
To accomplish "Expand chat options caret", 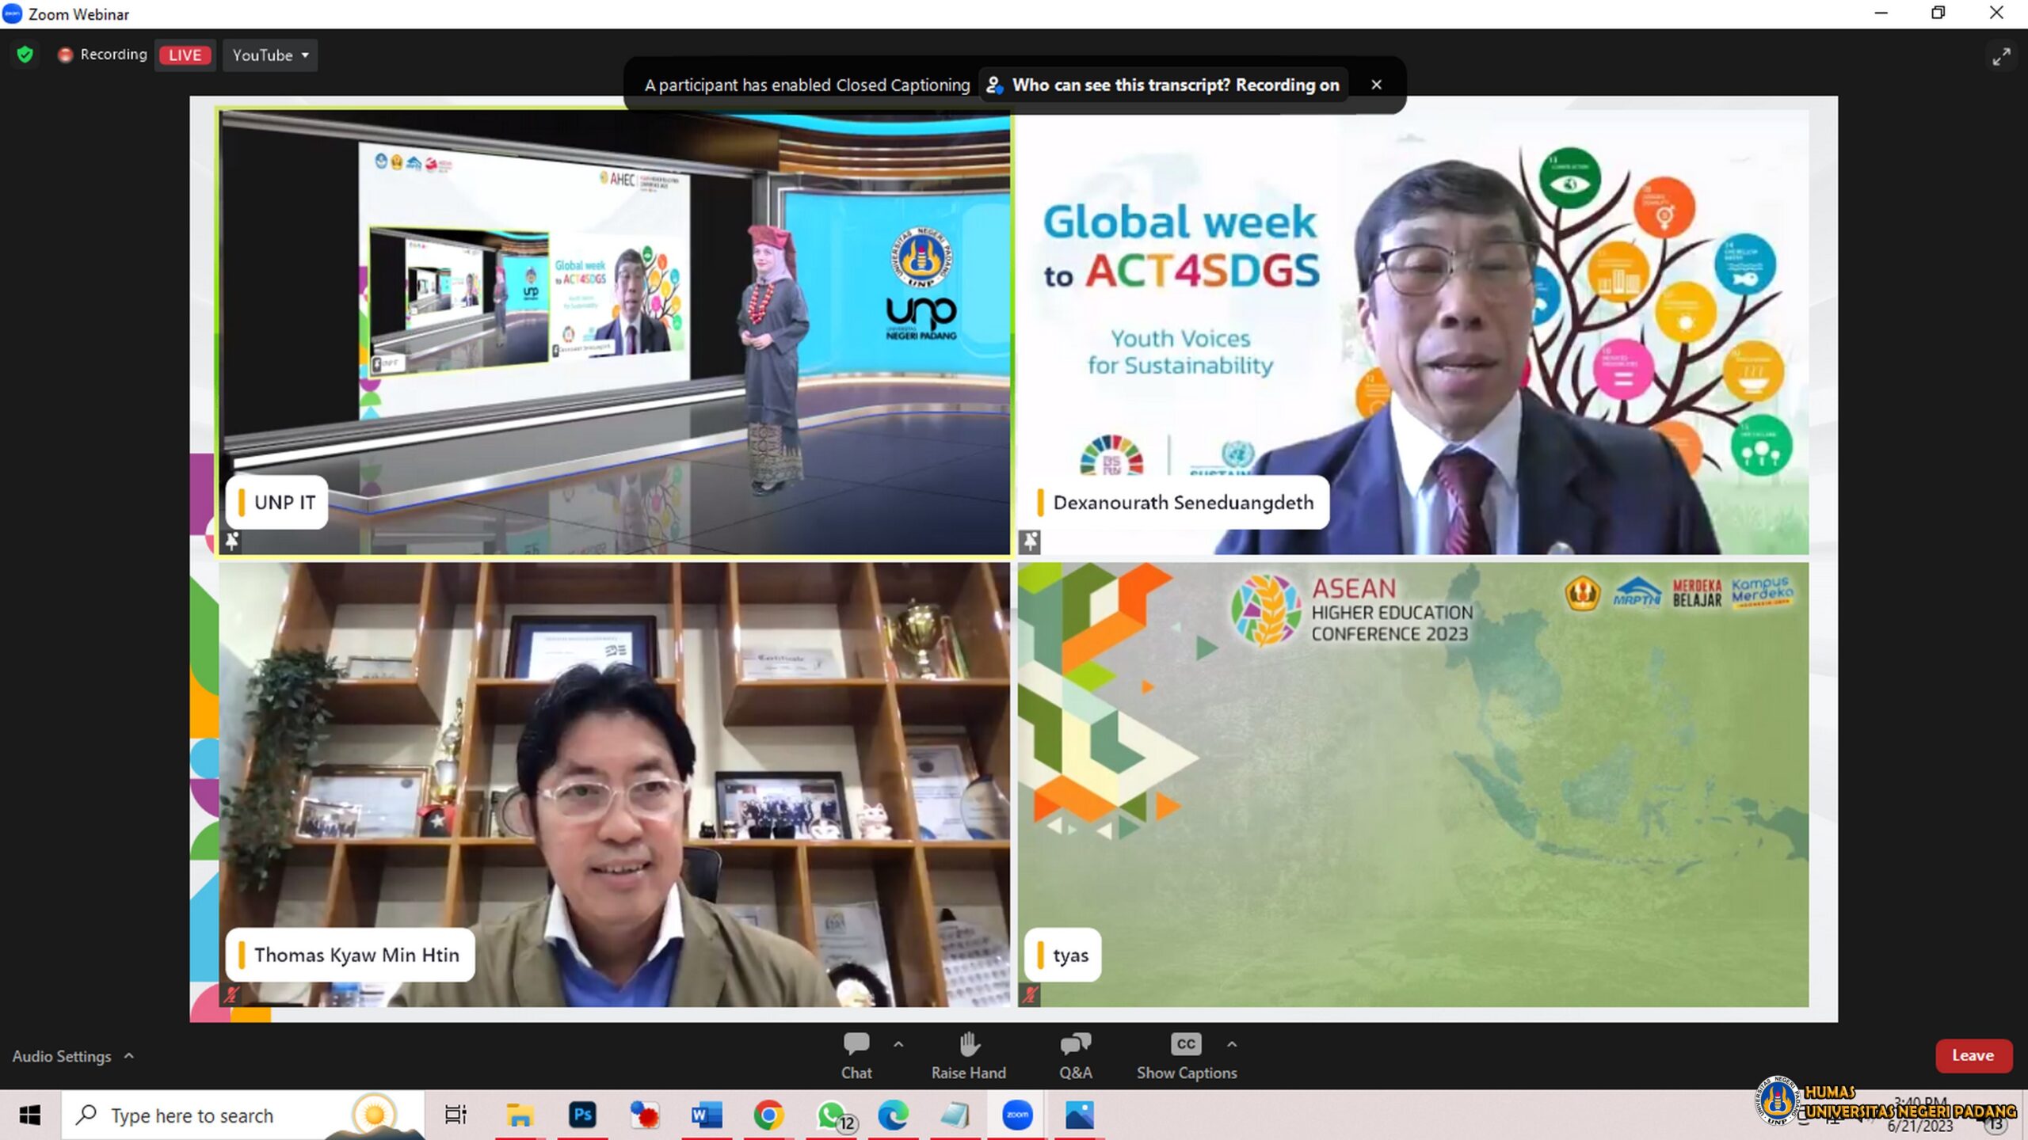I will point(898,1045).
